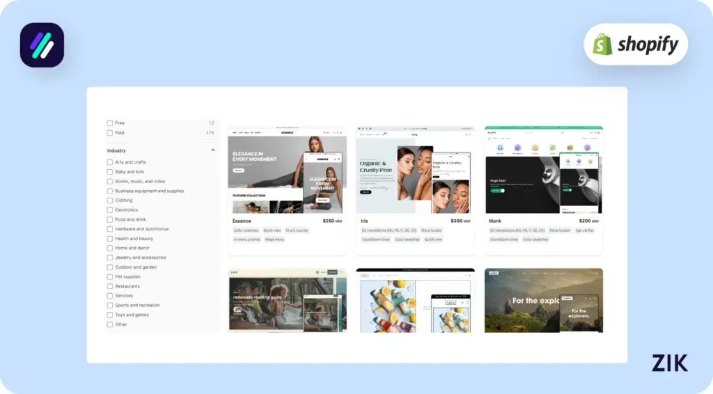
Task: Click Iris's EU translations tag
Action: [x=389, y=230]
